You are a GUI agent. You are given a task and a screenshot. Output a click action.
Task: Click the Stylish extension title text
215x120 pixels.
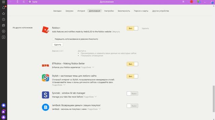[x=74, y=76]
